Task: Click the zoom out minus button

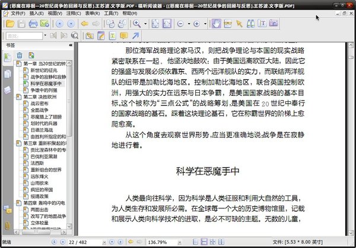Action: [x=180, y=24]
